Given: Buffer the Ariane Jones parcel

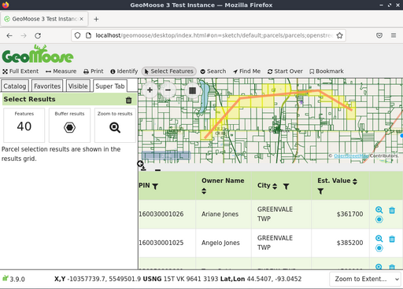Looking at the screenshot, I should [379, 219].
